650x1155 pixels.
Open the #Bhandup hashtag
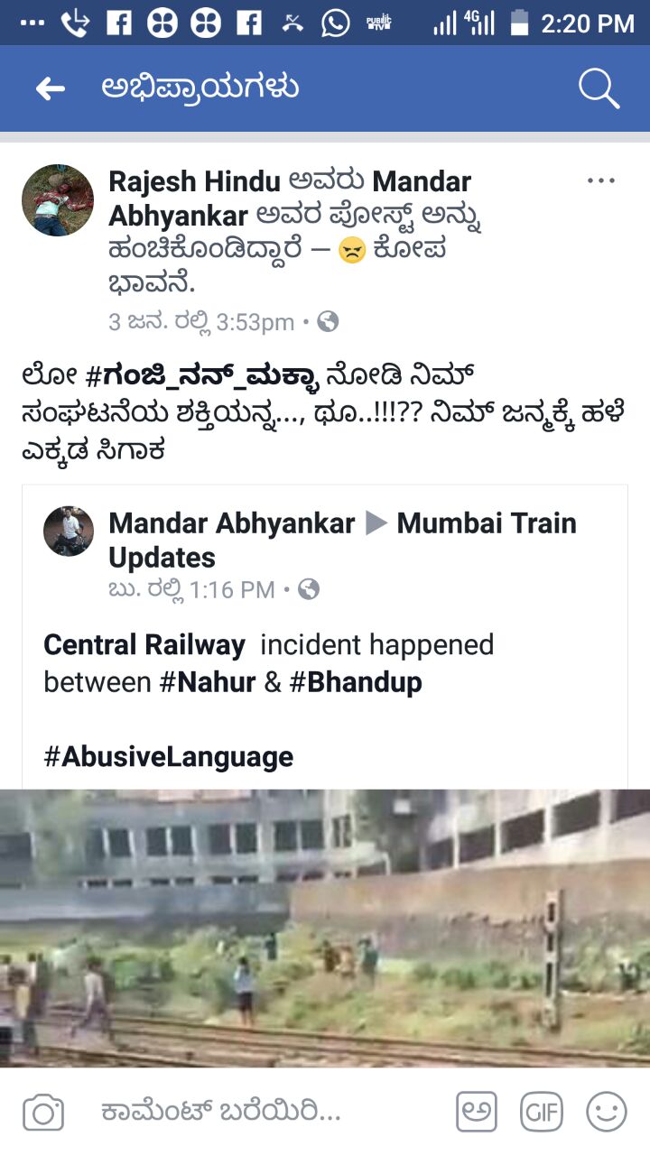pos(356,682)
